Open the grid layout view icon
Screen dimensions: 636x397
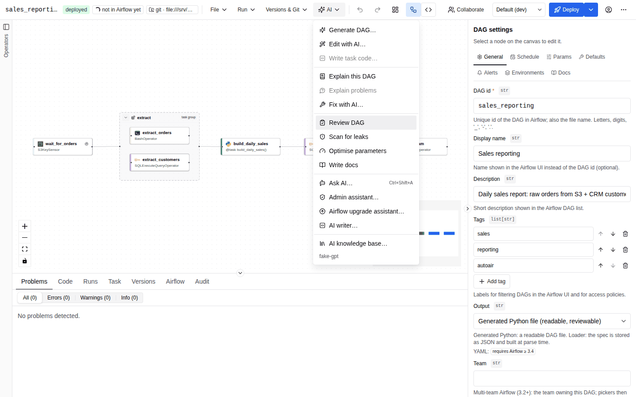click(x=395, y=10)
